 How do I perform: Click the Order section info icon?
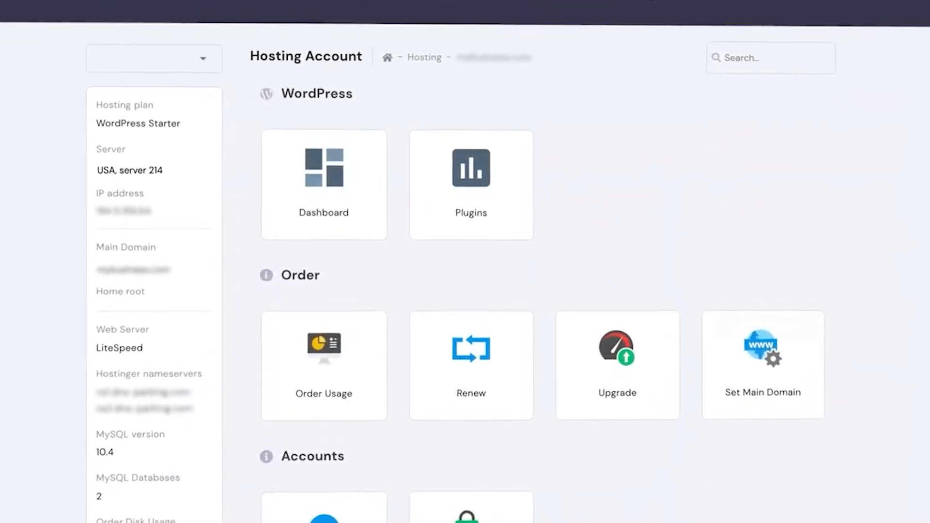266,275
